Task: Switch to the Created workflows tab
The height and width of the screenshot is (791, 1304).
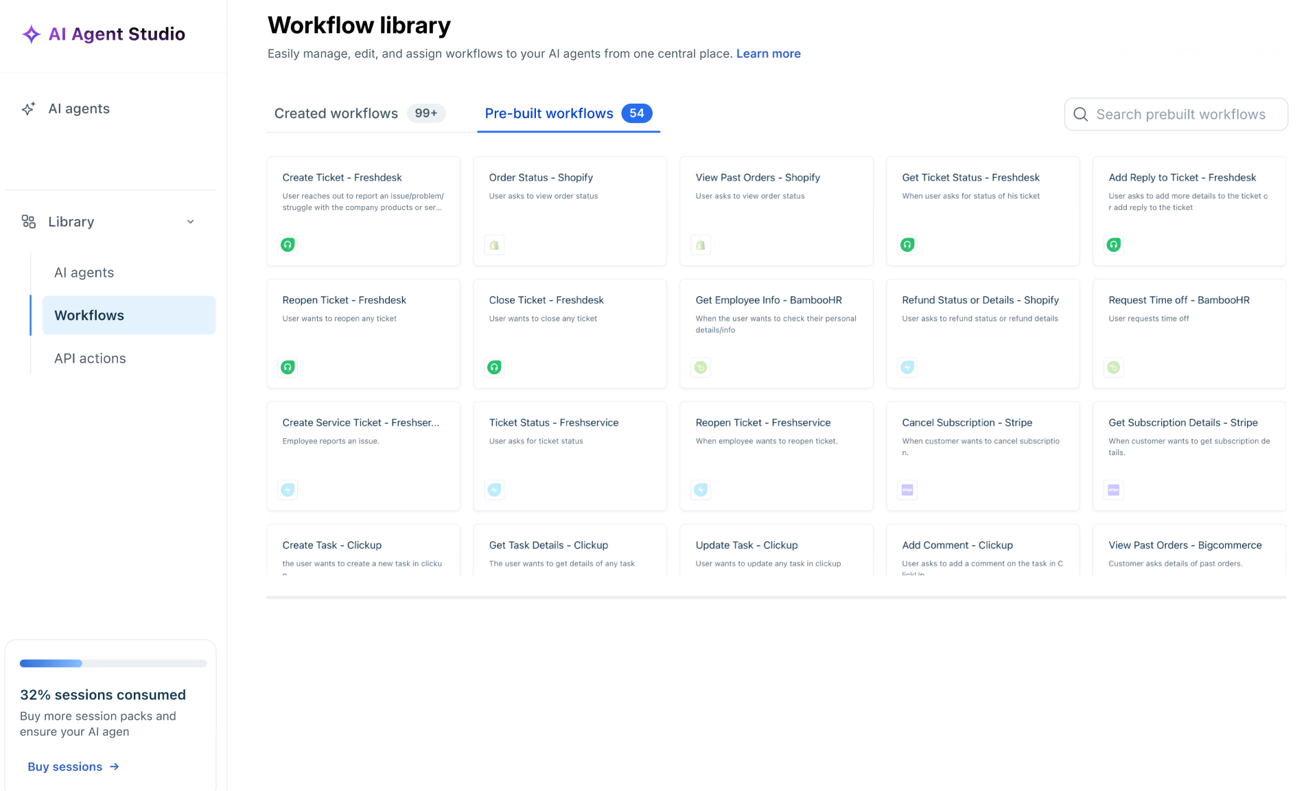Action: (x=360, y=113)
